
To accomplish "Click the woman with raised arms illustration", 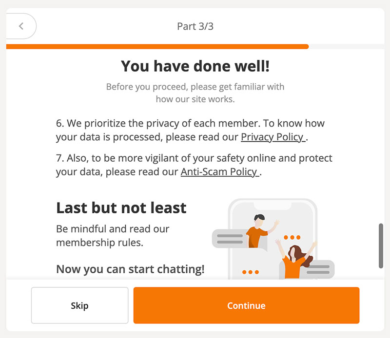I will coord(295,259).
